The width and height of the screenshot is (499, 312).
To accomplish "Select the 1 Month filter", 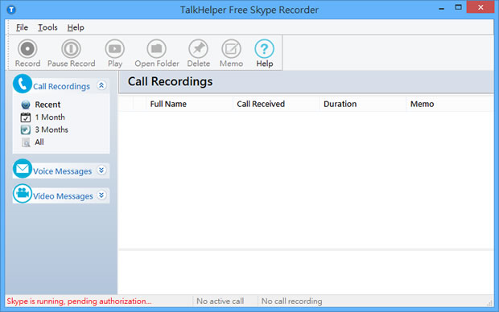I will (x=50, y=117).
